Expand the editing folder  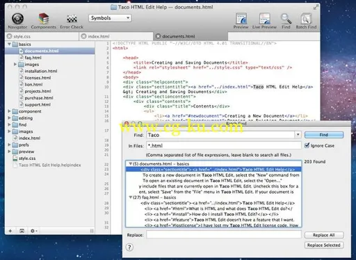(x=9, y=118)
